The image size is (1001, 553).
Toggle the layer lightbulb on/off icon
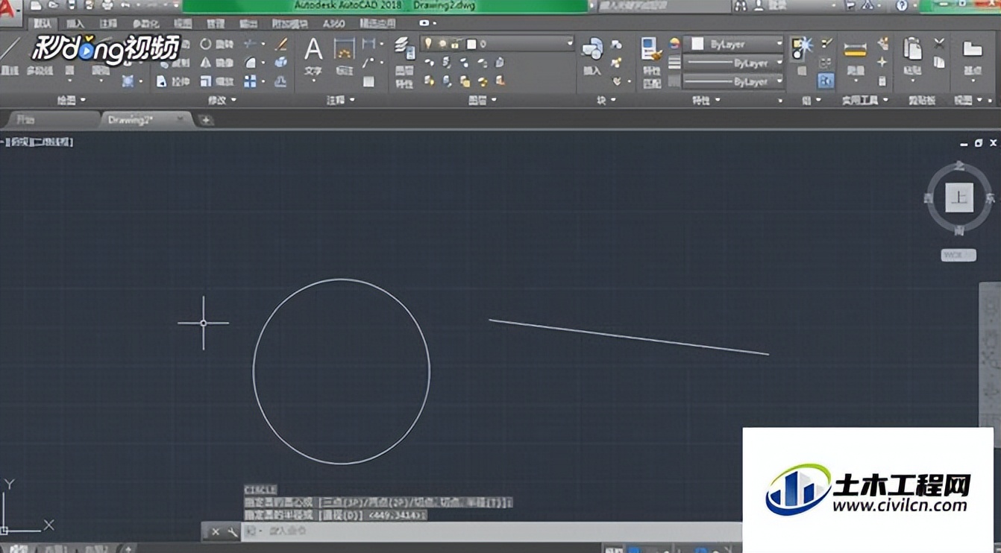tap(428, 44)
